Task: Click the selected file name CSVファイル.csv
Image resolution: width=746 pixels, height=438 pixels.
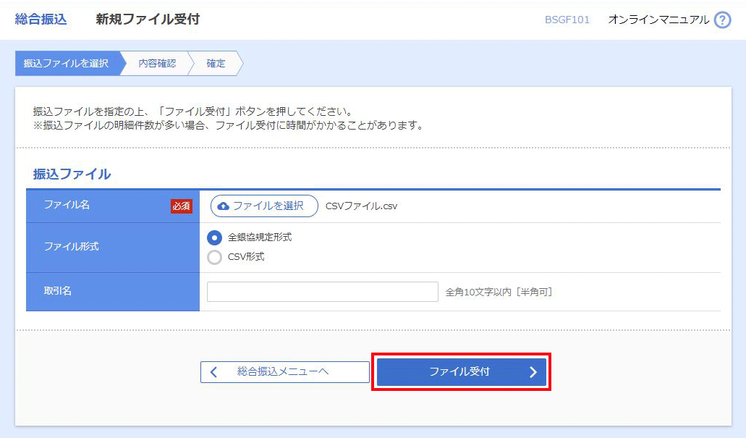Action: click(x=361, y=206)
